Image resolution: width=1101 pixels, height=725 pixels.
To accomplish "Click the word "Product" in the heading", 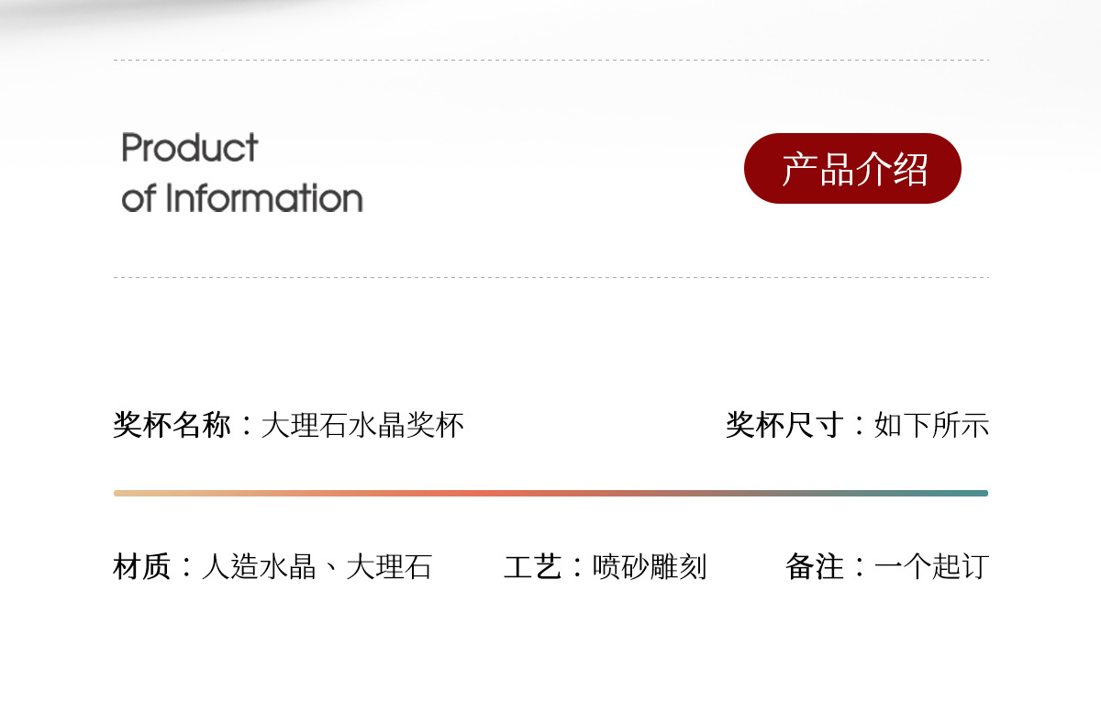I will [x=189, y=148].
